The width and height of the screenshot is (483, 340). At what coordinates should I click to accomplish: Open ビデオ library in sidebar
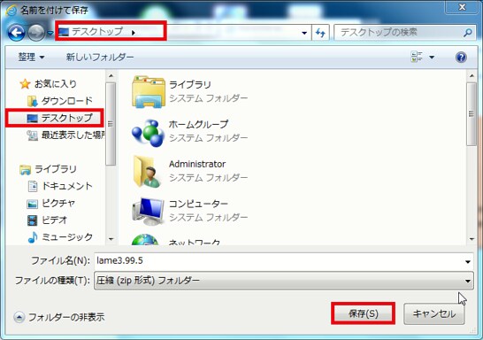pyautogui.click(x=54, y=220)
